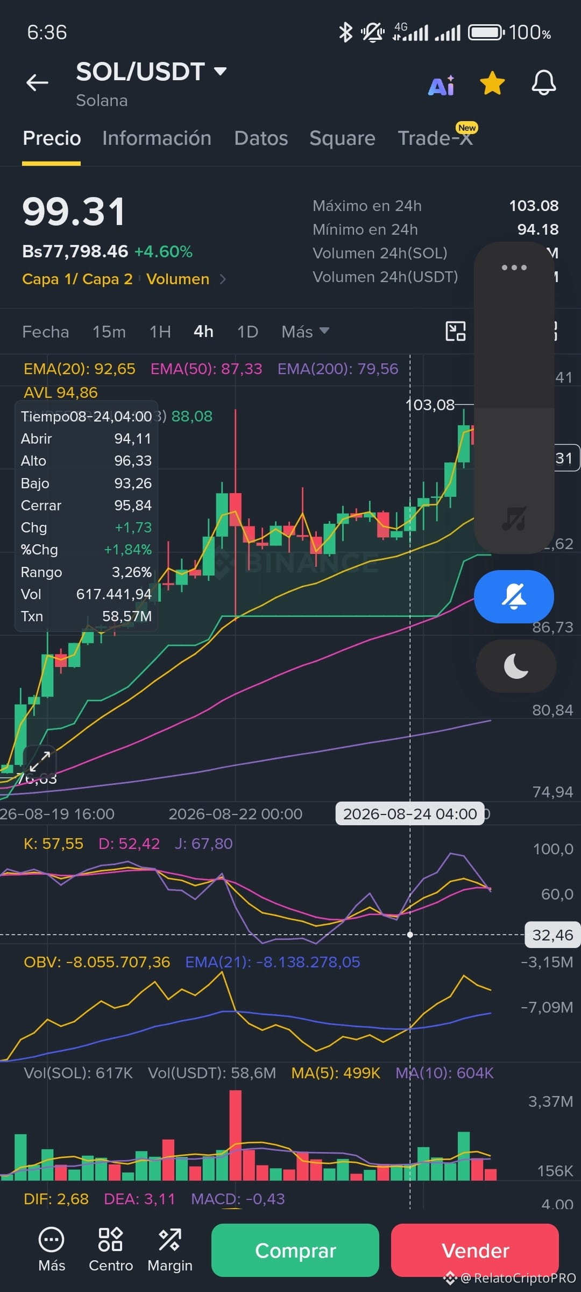The width and height of the screenshot is (581, 1292).
Task: Expand chart to fullscreen arrows icon
Action: point(39,762)
